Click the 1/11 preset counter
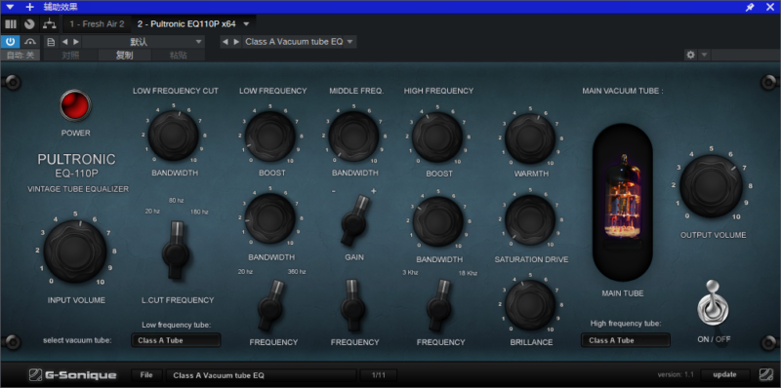 pos(378,375)
